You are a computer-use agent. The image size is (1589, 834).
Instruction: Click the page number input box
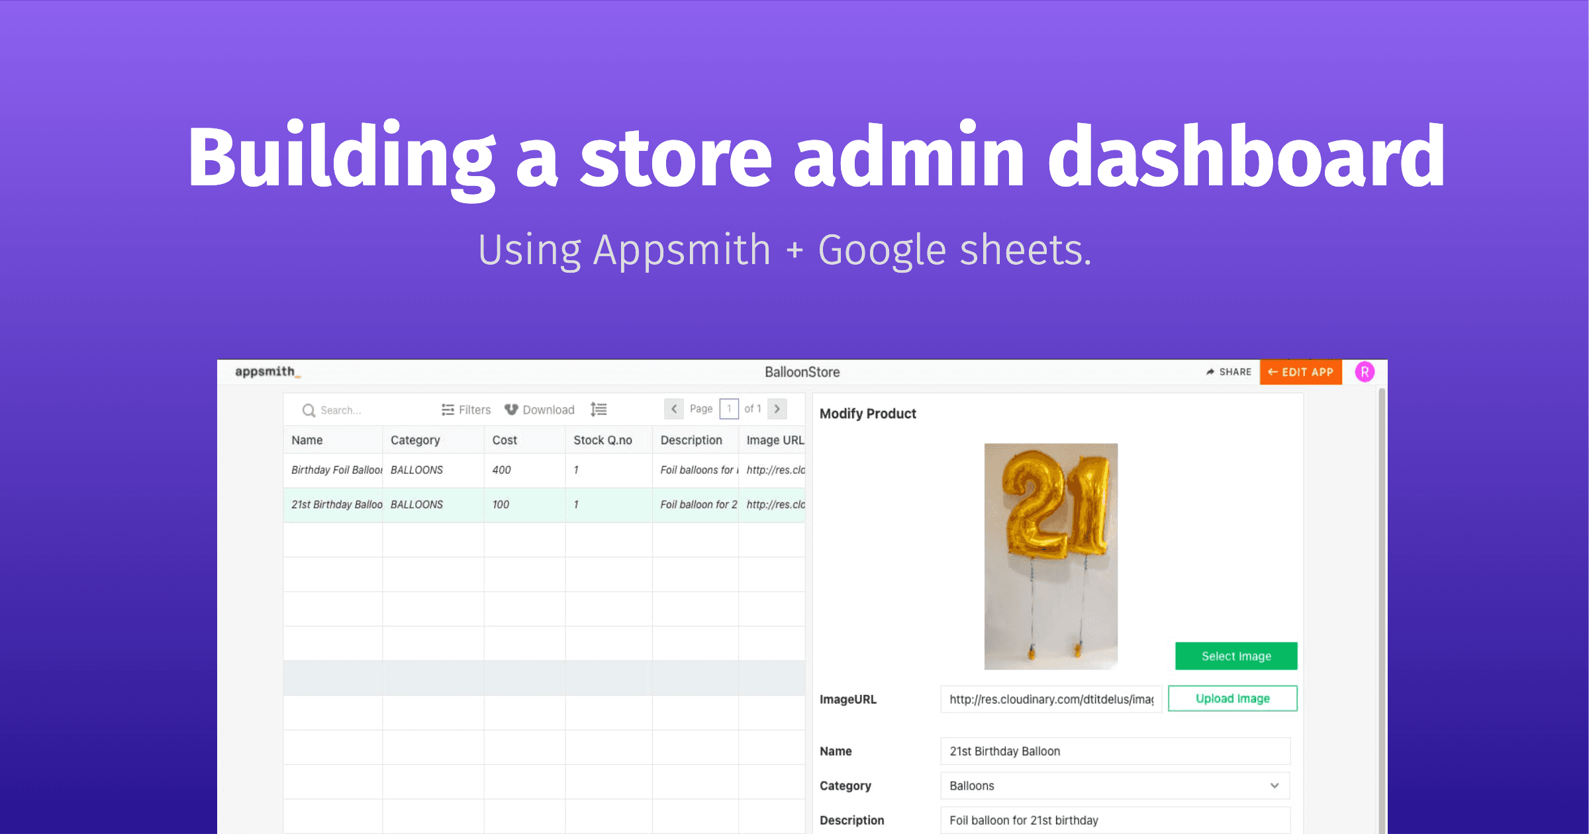click(x=729, y=409)
